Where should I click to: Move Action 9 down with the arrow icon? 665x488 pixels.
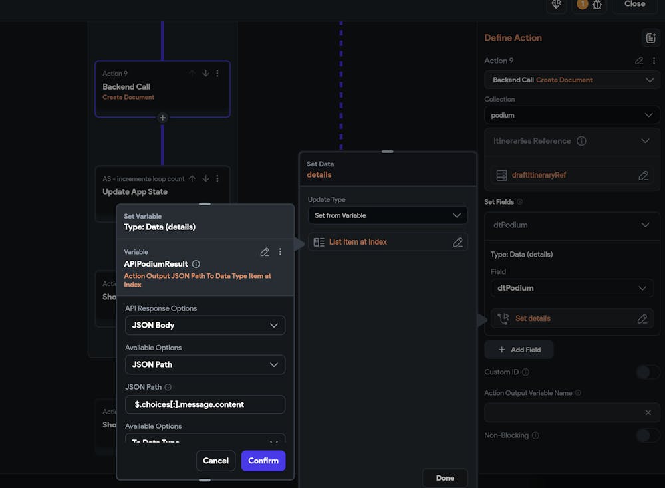pyautogui.click(x=205, y=73)
